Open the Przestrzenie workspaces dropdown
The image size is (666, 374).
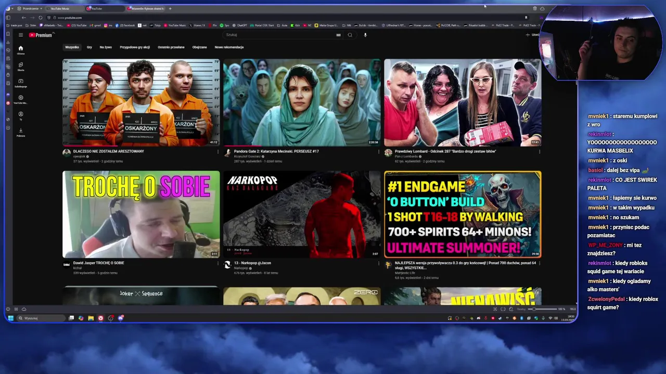point(29,8)
